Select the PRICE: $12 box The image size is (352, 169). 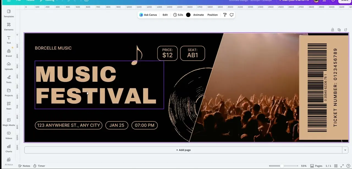(x=167, y=53)
